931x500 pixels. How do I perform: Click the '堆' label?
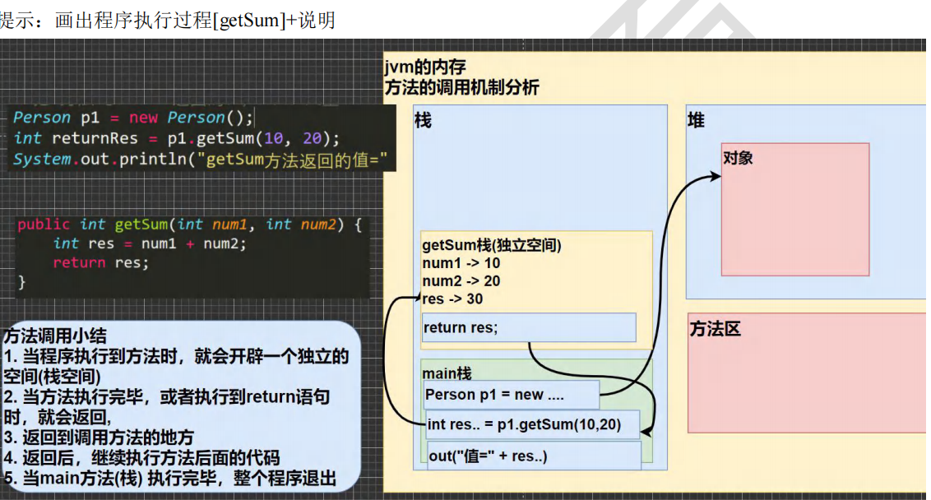(696, 121)
